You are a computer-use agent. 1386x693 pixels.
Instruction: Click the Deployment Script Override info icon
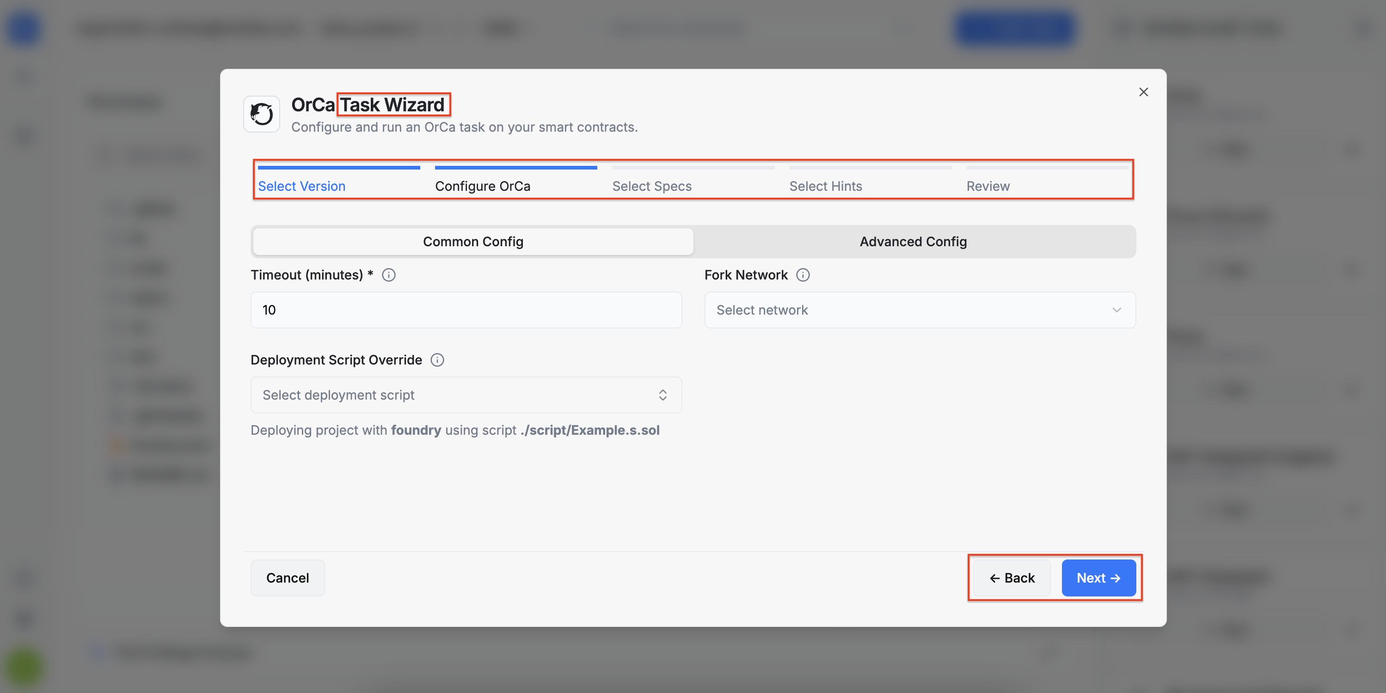(437, 360)
